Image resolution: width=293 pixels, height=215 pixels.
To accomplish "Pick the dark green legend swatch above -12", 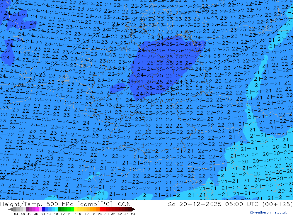I will (59, 209).
